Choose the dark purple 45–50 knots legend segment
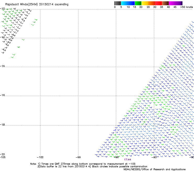Screen dimensions: 194x171 coord(179,3)
